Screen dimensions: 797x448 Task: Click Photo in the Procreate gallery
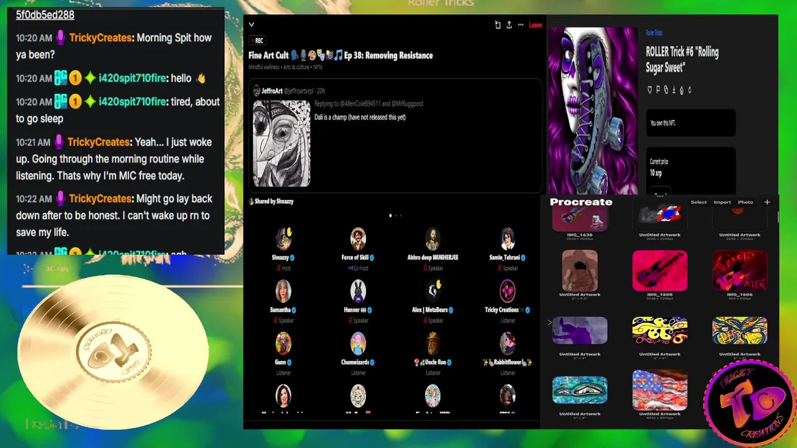745,202
